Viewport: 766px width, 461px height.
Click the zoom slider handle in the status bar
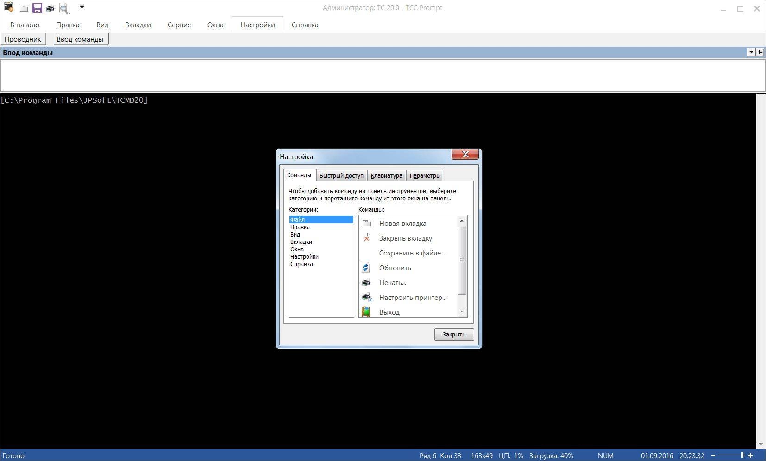[742, 455]
